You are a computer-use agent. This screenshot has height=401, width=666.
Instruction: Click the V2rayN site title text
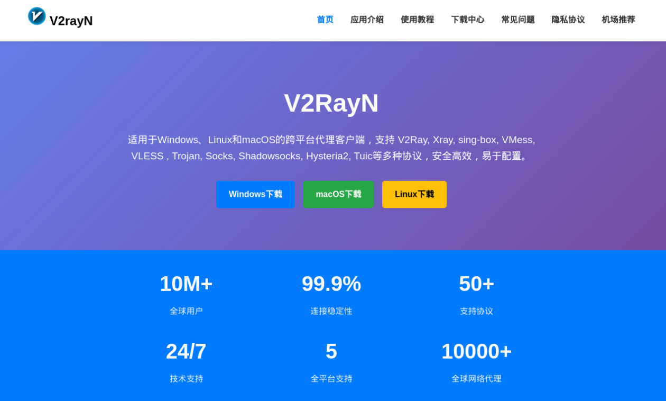point(71,21)
